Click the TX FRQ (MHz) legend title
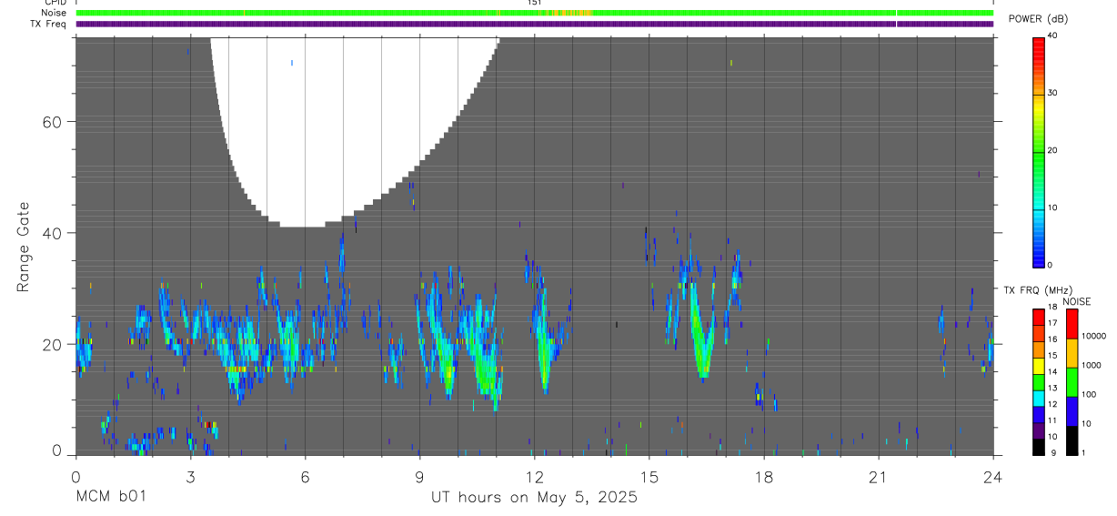This screenshot has height=516, width=1117. coord(1037,290)
